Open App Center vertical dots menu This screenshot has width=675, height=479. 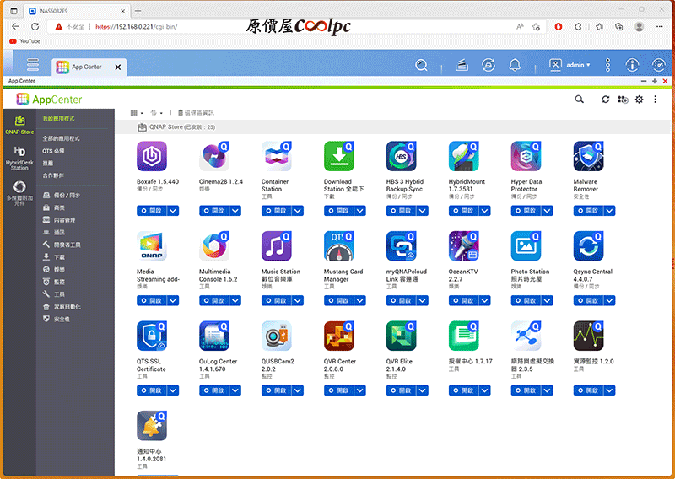656,100
